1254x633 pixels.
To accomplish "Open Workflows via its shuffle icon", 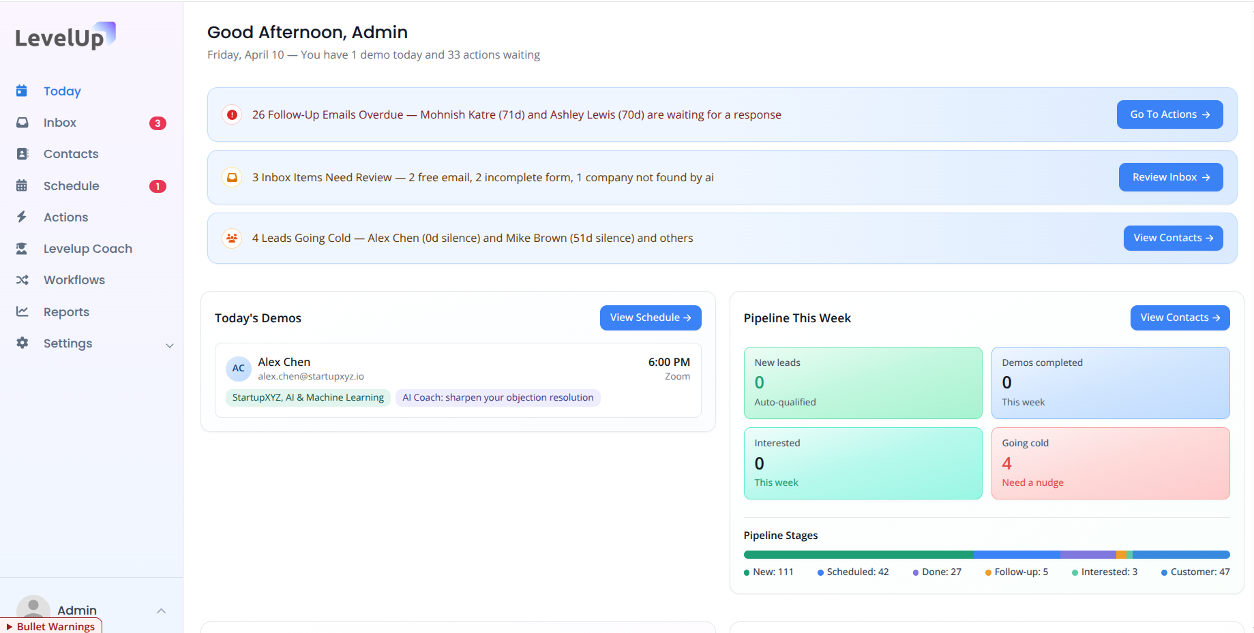I will (x=23, y=279).
